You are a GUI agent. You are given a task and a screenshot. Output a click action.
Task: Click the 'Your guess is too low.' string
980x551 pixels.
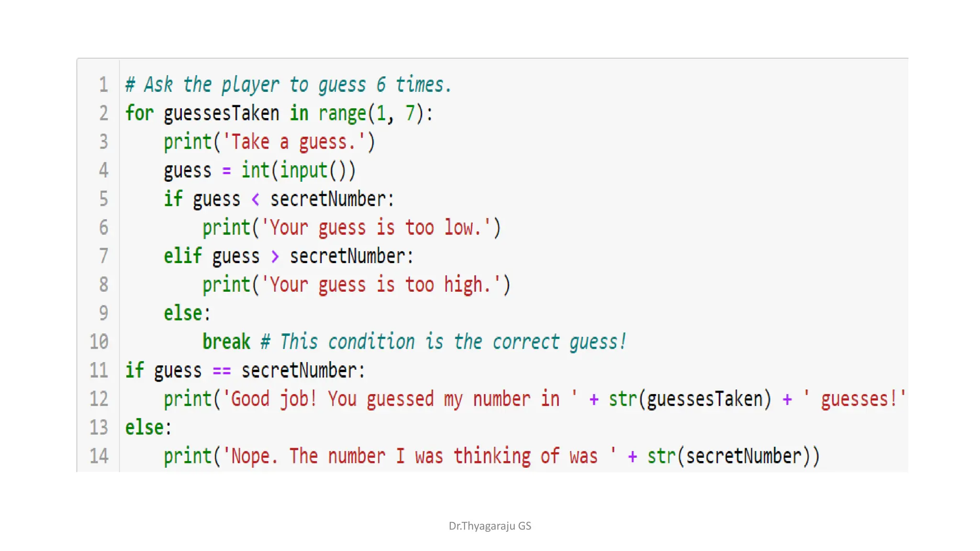coord(376,228)
